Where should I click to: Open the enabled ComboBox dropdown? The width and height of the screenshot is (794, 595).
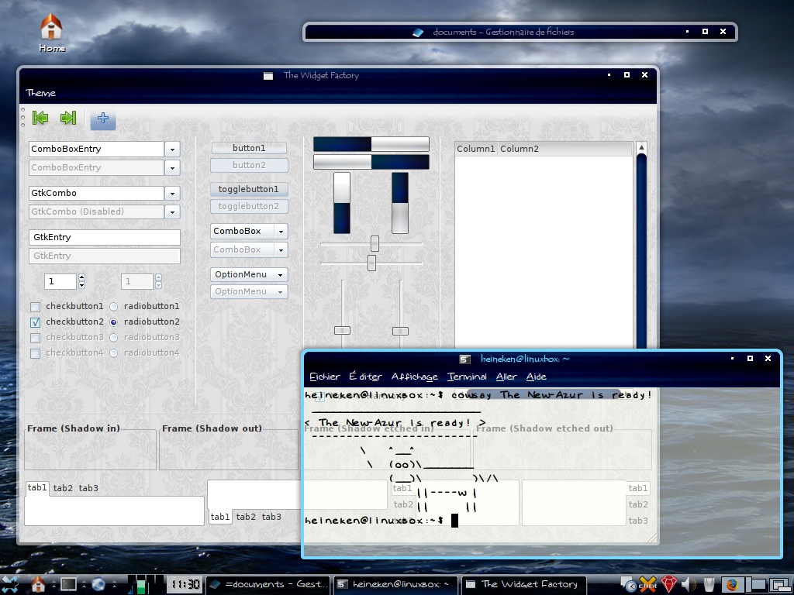[x=249, y=231]
